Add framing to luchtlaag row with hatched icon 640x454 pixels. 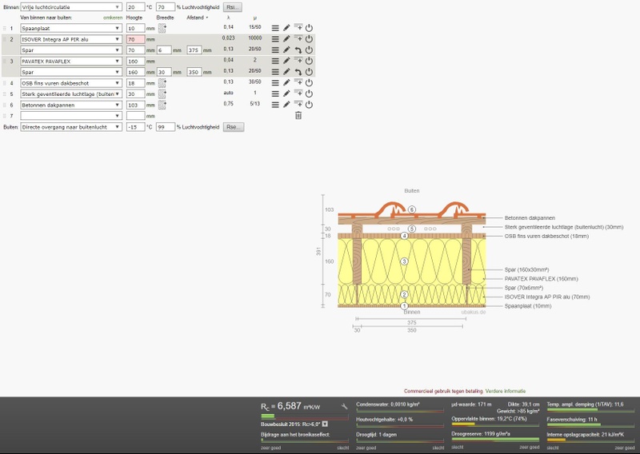(162, 94)
